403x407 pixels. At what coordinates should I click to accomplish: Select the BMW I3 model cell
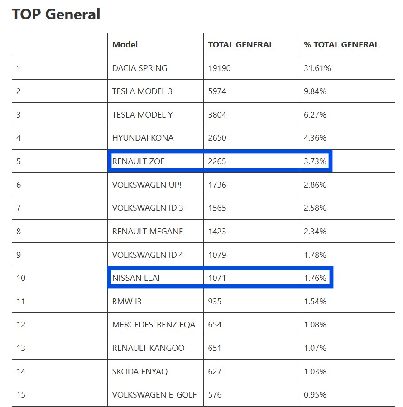tap(127, 301)
